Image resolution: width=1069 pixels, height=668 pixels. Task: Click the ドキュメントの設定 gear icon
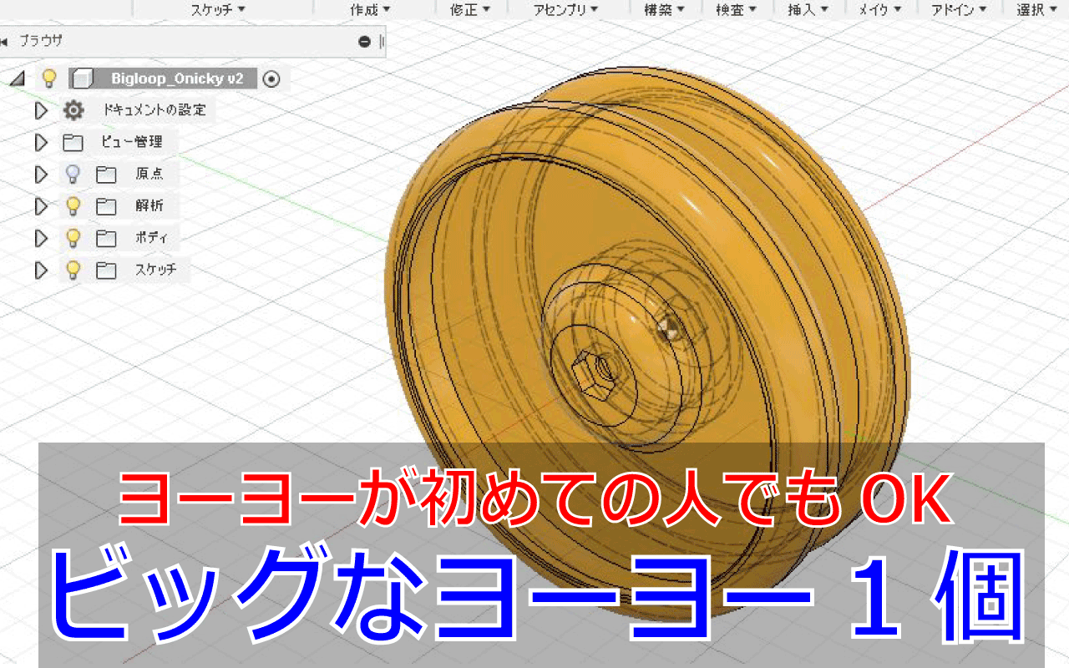(74, 110)
